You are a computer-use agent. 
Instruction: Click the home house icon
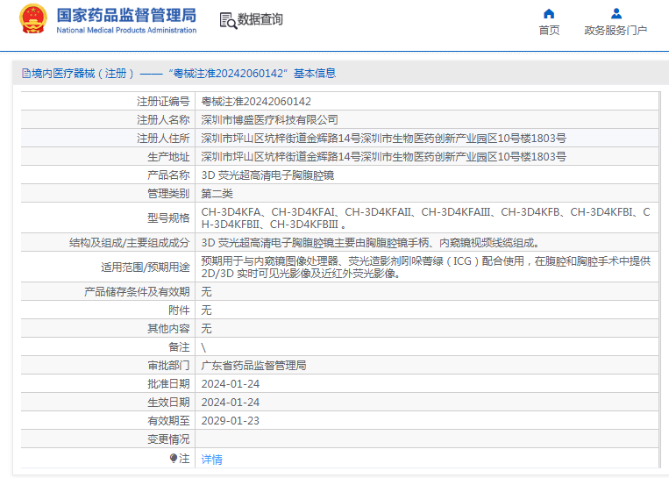coord(549,14)
